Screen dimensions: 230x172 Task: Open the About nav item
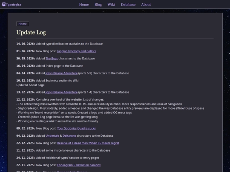[x=146, y=5]
